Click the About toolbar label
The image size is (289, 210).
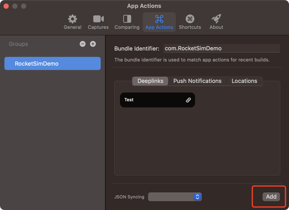coord(216,27)
